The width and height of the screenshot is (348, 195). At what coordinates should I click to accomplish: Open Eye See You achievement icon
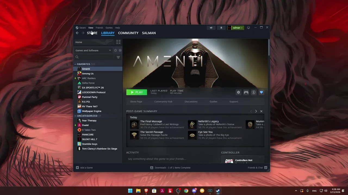pos(192,135)
